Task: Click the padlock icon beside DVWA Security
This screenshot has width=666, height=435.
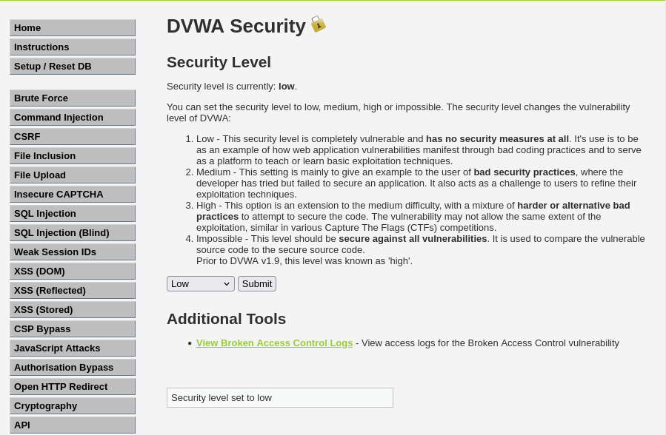Action: (318, 24)
